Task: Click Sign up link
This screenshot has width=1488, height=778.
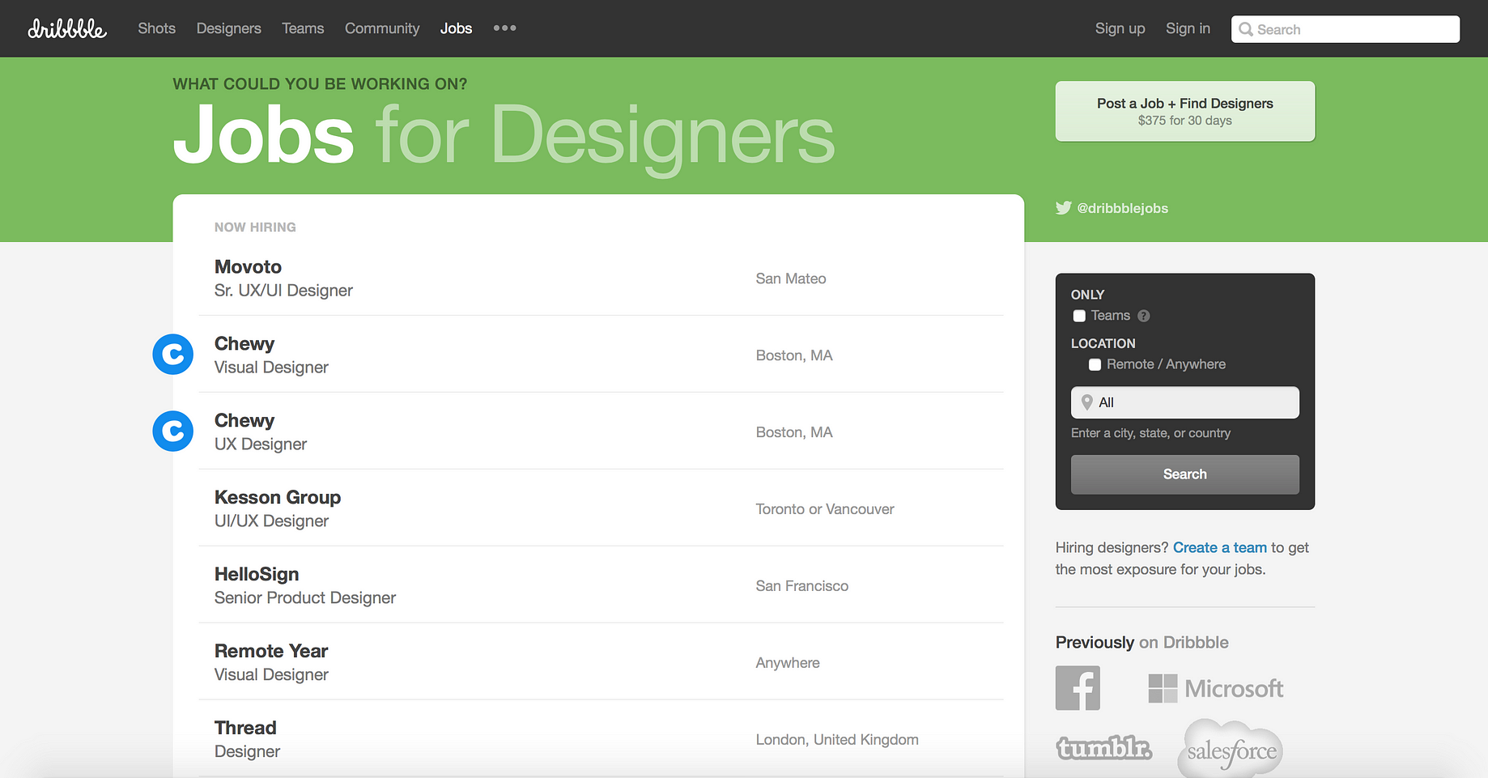Action: pyautogui.click(x=1120, y=28)
